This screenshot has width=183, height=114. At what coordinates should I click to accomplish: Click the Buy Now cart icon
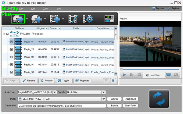click(x=153, y=9)
